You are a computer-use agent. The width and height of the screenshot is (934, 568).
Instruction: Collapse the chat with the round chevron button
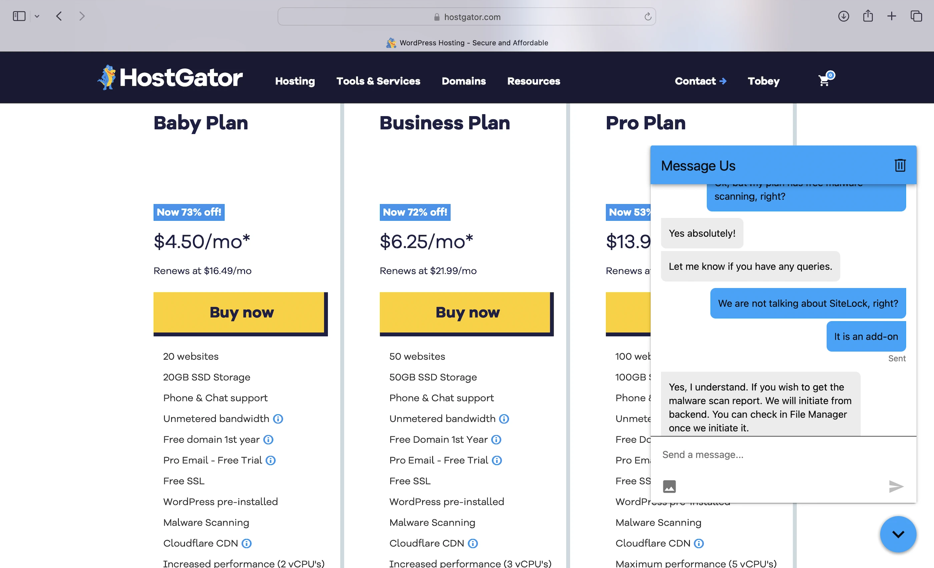tap(898, 534)
